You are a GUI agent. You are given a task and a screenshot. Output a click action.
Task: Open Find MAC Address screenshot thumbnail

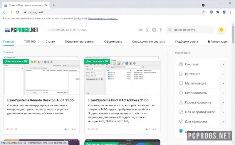(122, 76)
